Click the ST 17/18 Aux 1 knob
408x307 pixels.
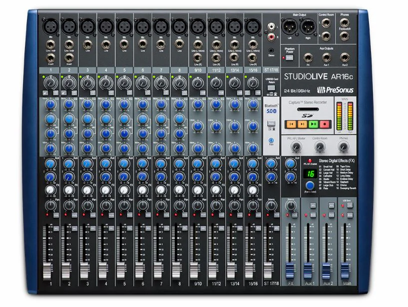point(271,163)
